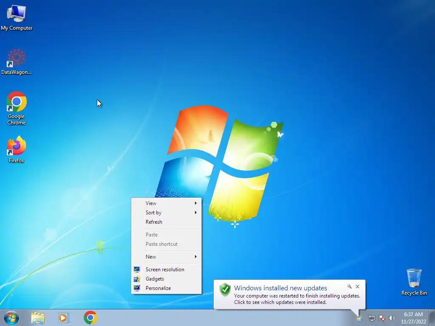Image resolution: width=435 pixels, height=326 pixels.
Task: Open the New menu item
Action: pos(166,257)
